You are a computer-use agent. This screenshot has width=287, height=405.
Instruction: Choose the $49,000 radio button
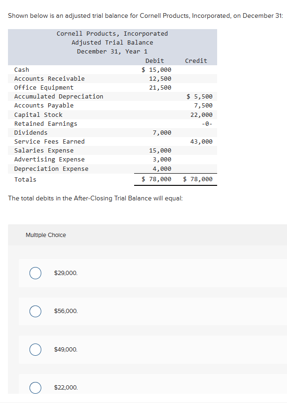point(35,349)
